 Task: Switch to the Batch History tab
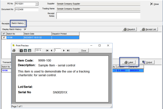tap(18, 23)
